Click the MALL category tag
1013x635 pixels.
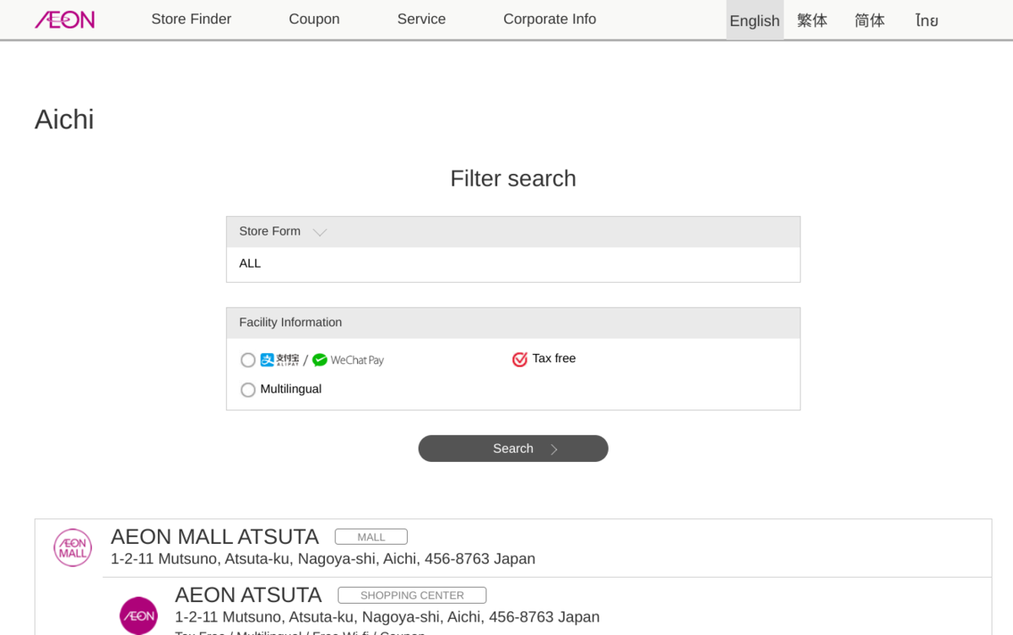coord(371,537)
